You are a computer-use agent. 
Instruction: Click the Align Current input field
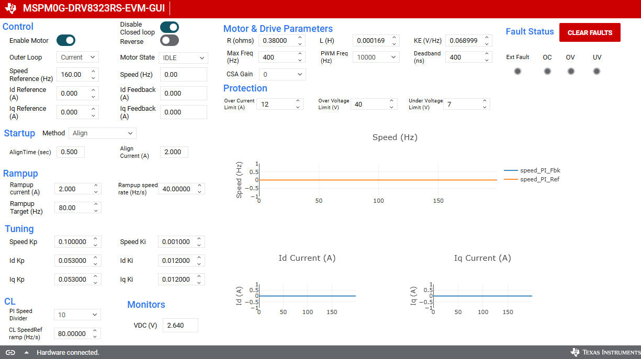[174, 152]
